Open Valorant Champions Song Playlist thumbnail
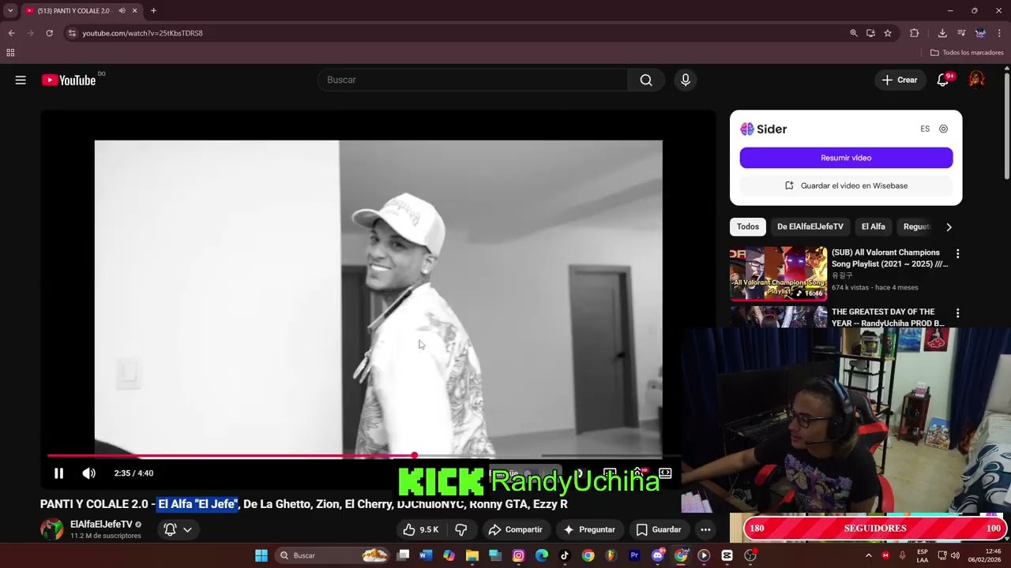Viewport: 1011px width, 568px height. pyautogui.click(x=779, y=274)
